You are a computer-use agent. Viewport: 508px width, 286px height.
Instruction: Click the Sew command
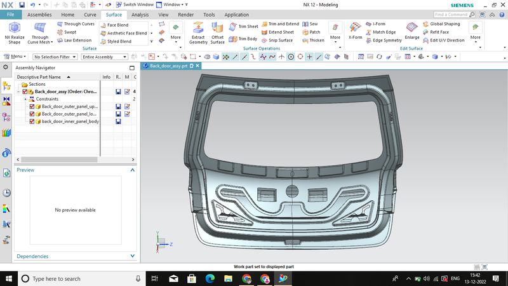[x=310, y=24]
